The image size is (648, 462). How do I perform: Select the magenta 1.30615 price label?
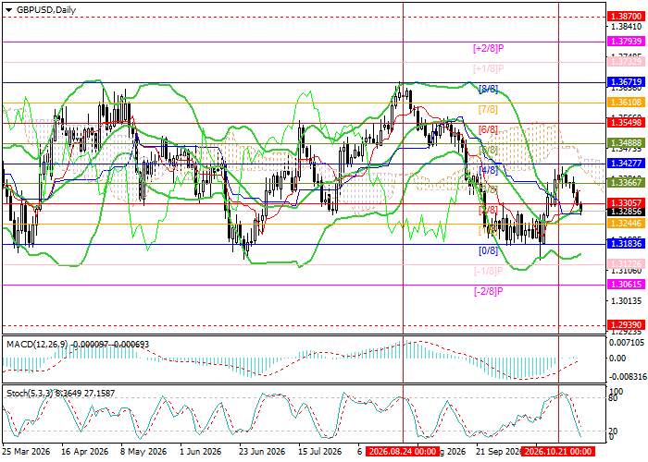click(x=626, y=285)
